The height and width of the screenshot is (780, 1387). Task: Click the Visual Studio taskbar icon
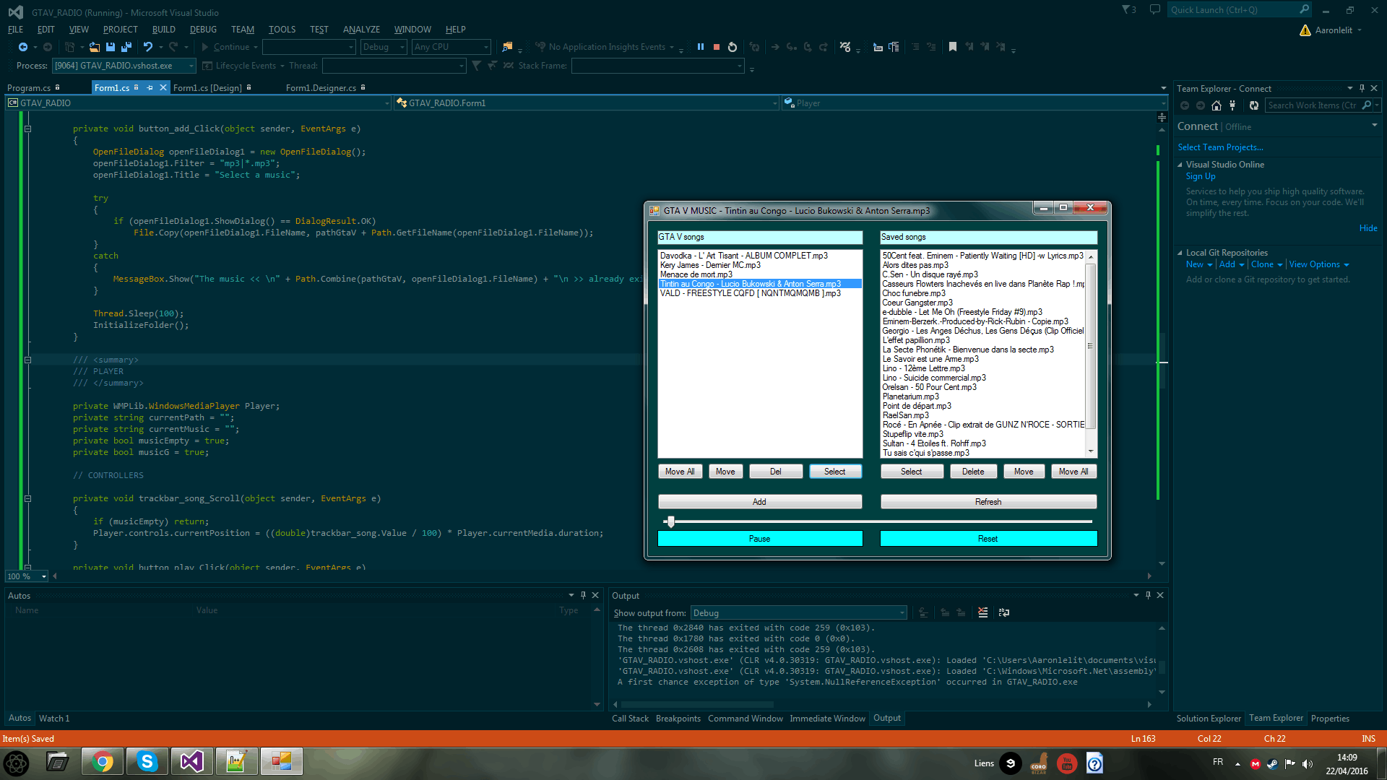click(x=192, y=762)
